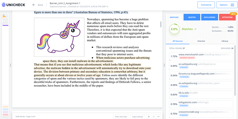Screen dimensions: 238x119
Task: Switch to Plain Text View
Action: pyautogui.click(x=121, y=117)
